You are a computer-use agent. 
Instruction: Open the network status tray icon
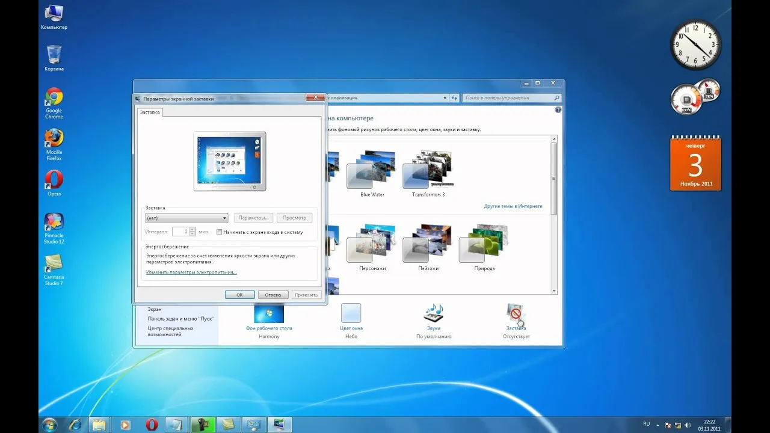tap(677, 425)
